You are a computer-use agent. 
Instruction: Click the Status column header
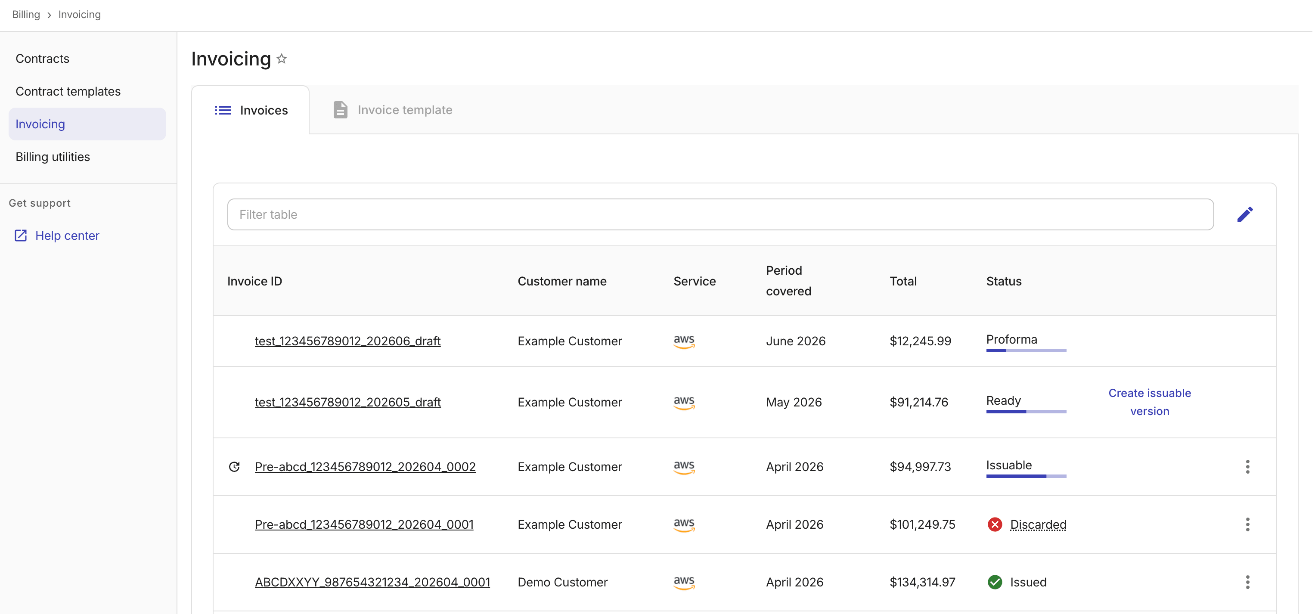tap(1004, 281)
